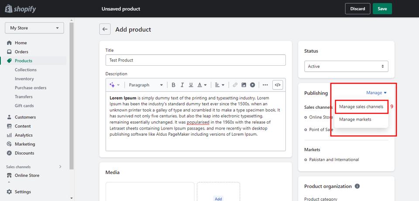The width and height of the screenshot is (419, 201).
Task: Click the Add media dashed box
Action: pos(218,192)
